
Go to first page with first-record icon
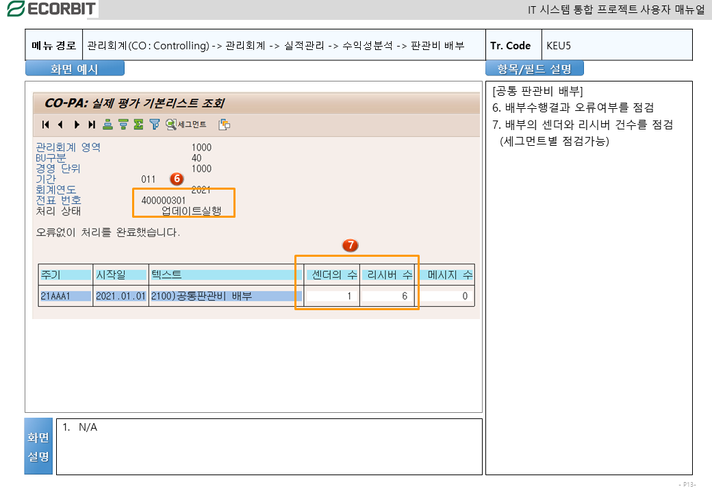point(46,125)
